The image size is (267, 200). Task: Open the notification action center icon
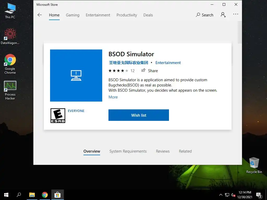point(259,195)
